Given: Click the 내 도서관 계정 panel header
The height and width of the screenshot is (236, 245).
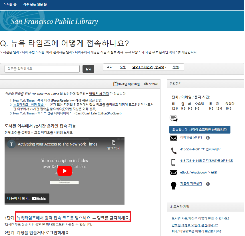Looking at the screenshot, I should pos(206,207).
